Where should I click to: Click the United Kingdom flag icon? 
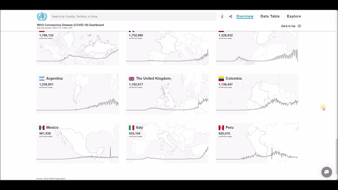click(132, 79)
